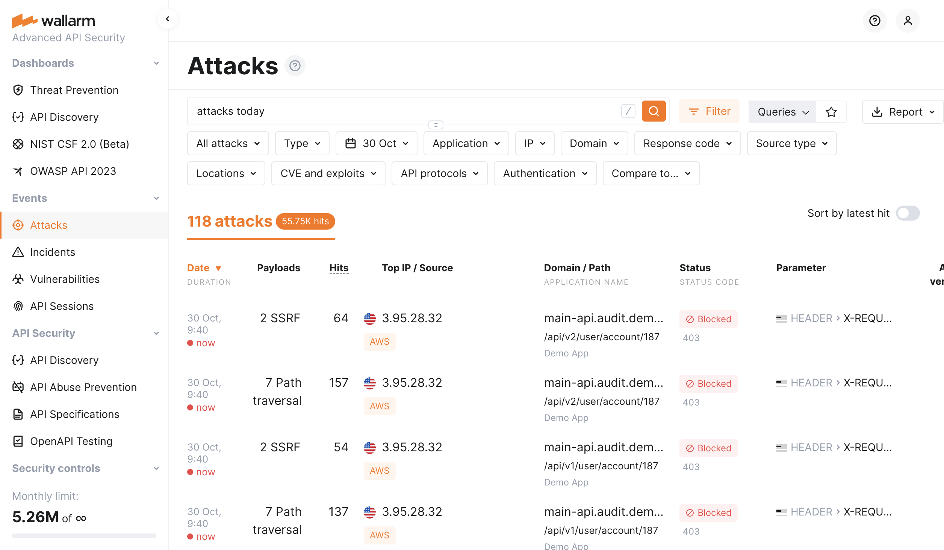
Task: Click the orange search magnifier button
Action: [654, 111]
